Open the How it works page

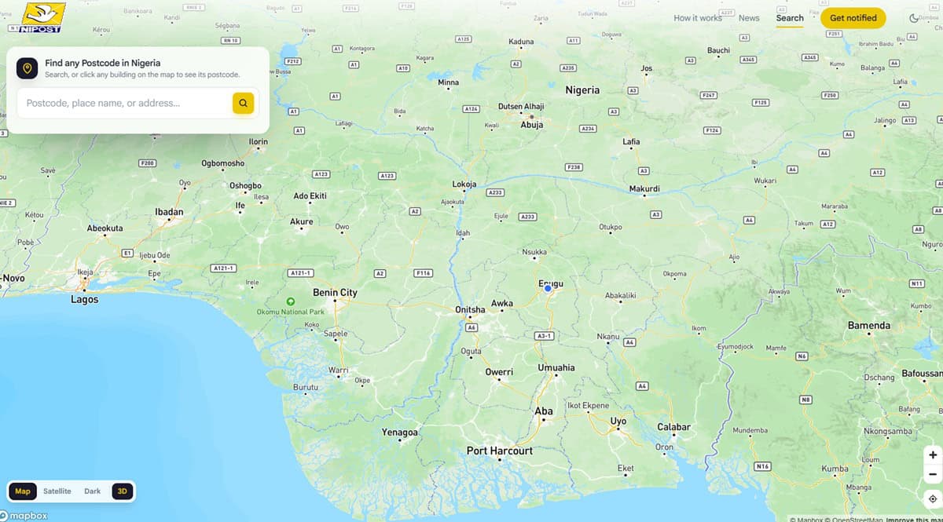coord(697,18)
